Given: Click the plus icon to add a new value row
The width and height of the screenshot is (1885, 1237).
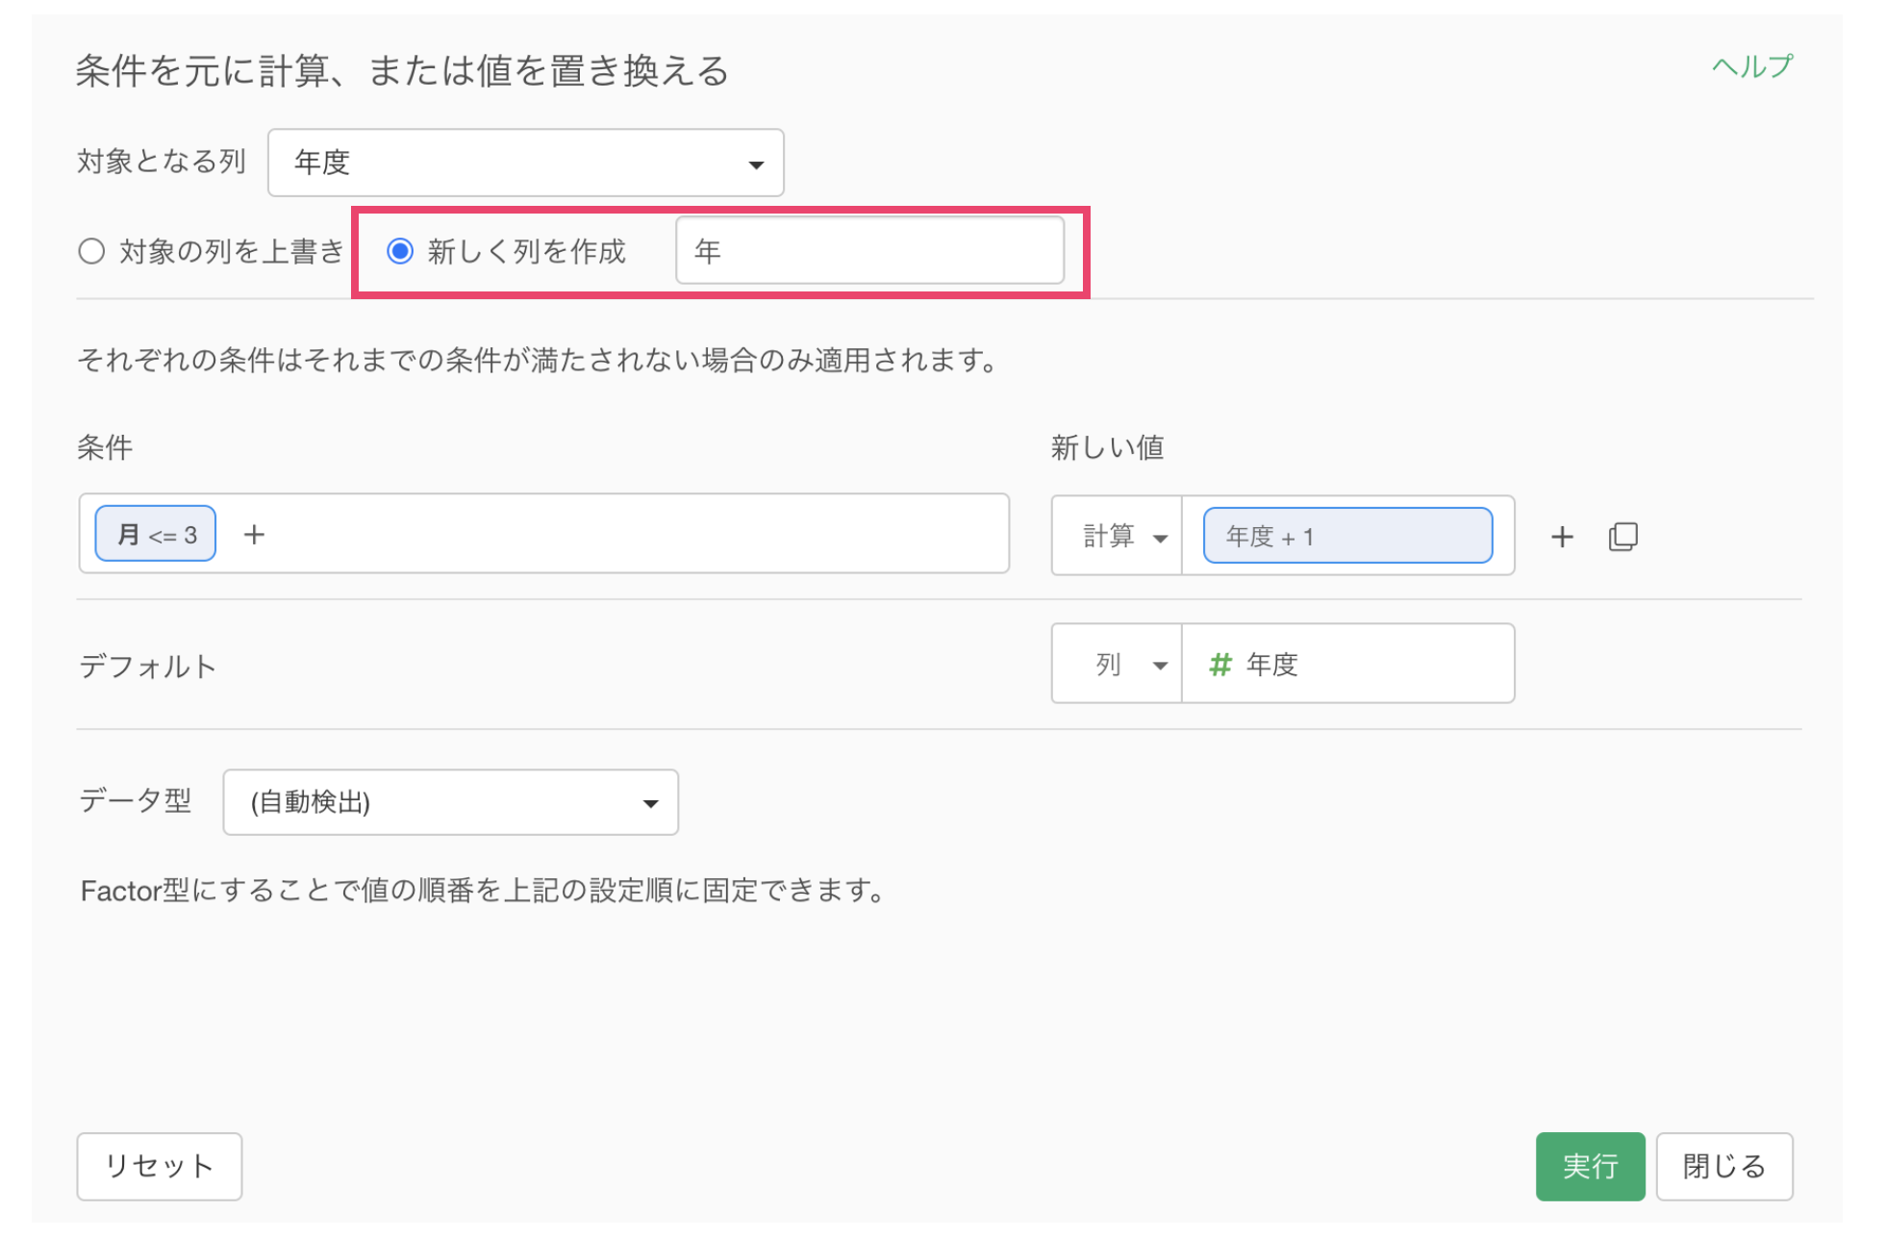Looking at the screenshot, I should click(1562, 537).
